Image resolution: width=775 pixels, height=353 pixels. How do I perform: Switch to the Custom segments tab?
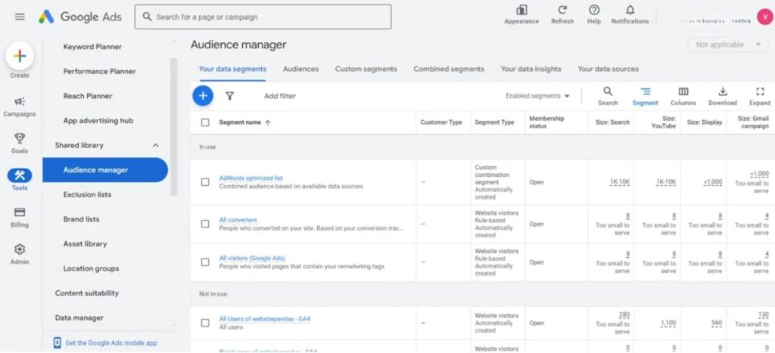pos(366,69)
